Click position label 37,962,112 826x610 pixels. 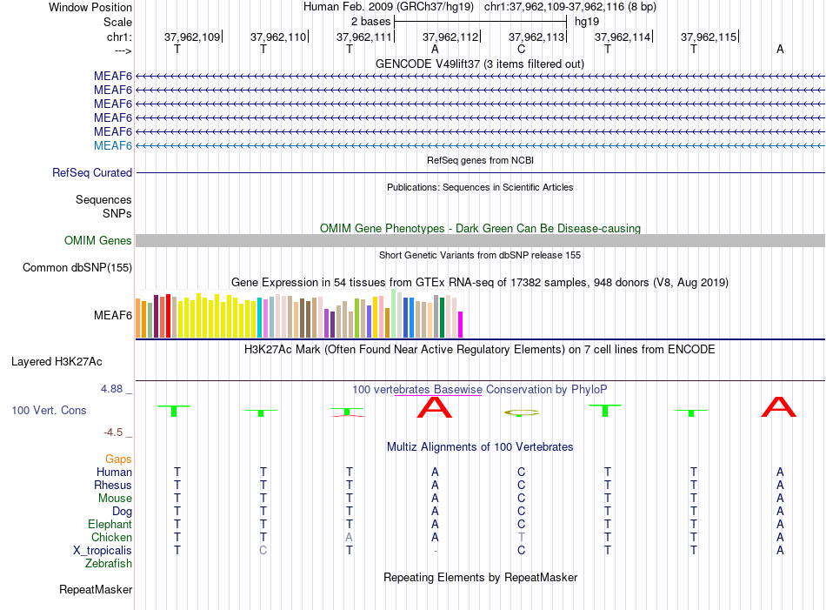pos(450,37)
